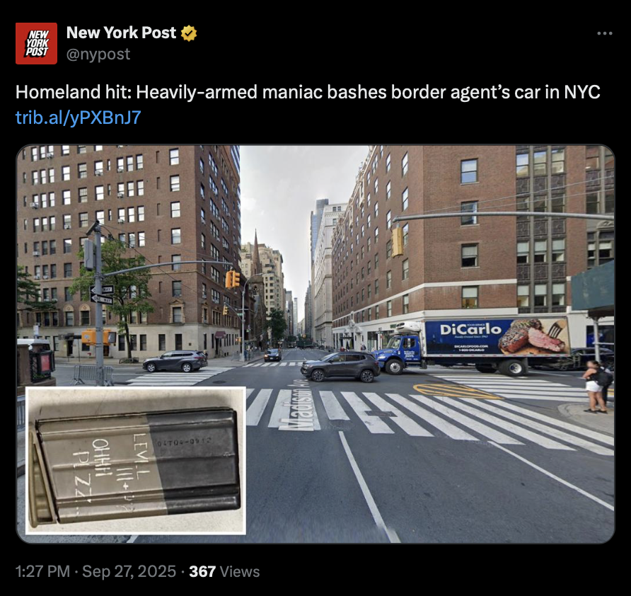
Task: Open the trib.al/yPXBnJ7 article link
Action: pos(78,118)
